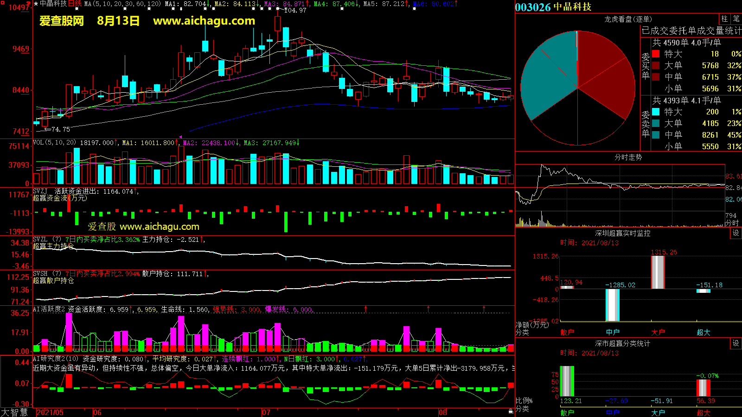The image size is (742, 417).
Task: Click the lock icon at chart bottom
Action: coord(511,411)
